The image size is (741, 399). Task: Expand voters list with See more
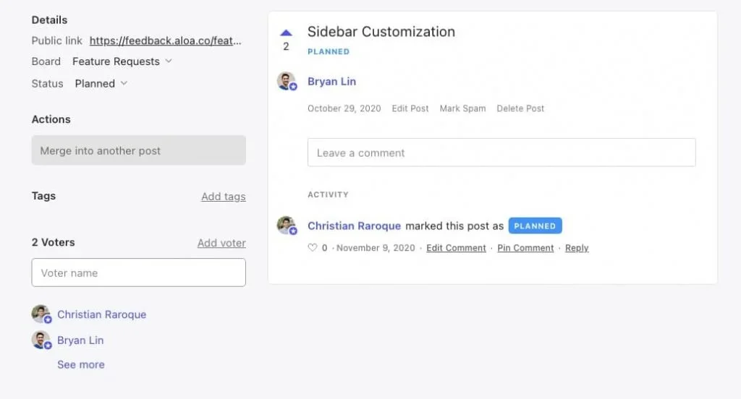coord(81,365)
